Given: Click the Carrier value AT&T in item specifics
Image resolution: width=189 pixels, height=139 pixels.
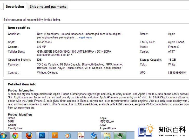Looking at the screenshot, I should tap(171, 52).
